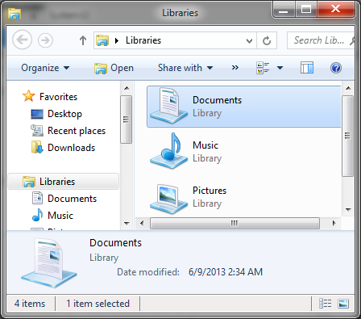The image size is (361, 319).
Task: Select Favorites in the navigation pane
Action: [x=58, y=97]
